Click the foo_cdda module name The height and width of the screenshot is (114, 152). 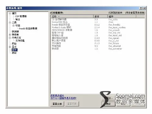(x=113, y=19)
